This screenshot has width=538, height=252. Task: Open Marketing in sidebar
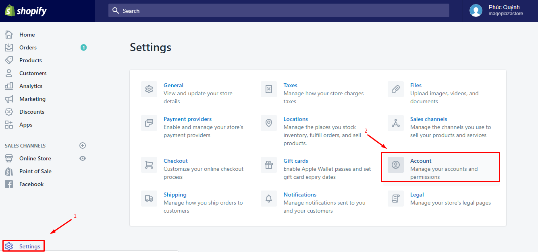pyautogui.click(x=32, y=99)
